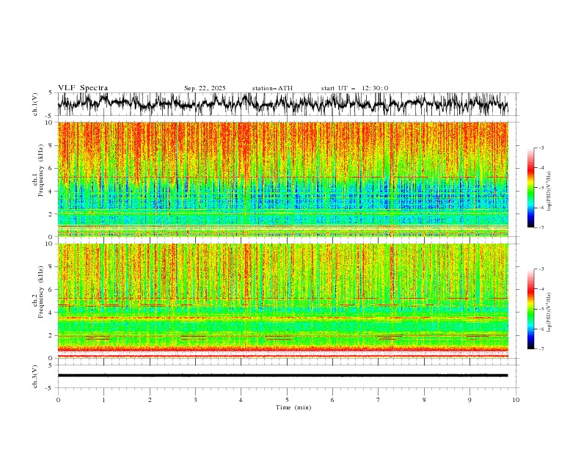Click the ch.2 spectrogram plot area
This screenshot has width=581, height=449.
[283, 301]
